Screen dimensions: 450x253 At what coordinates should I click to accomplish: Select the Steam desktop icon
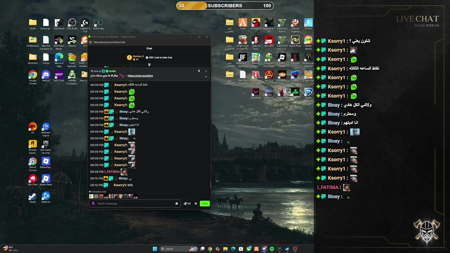[33, 197]
